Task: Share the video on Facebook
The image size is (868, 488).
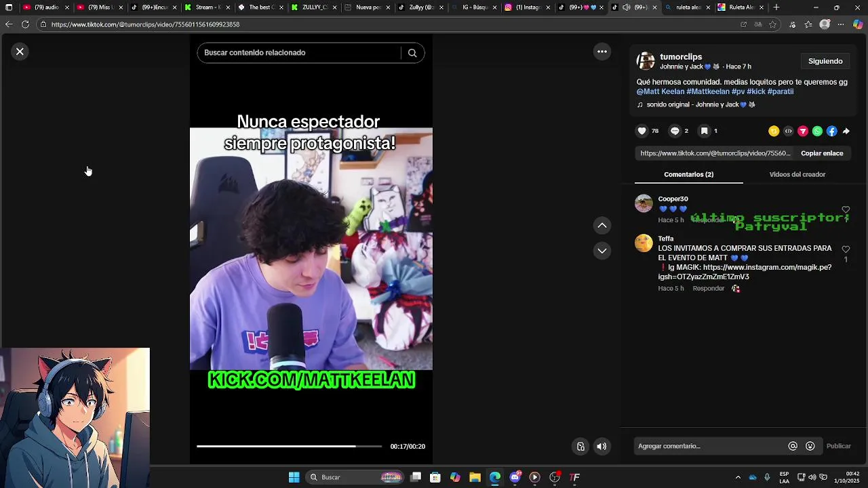Action: click(832, 131)
